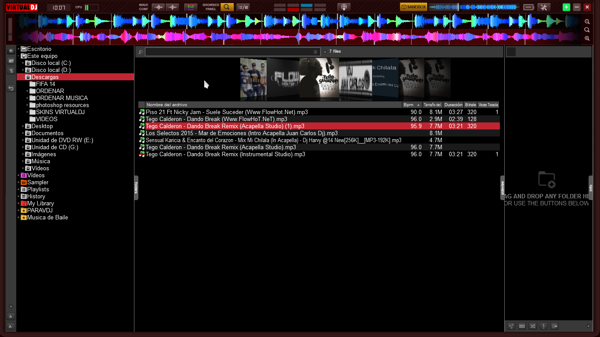Screen dimensions: 600x337
Task: Expand the Escritorio tree node
Action: [x=18, y=49]
